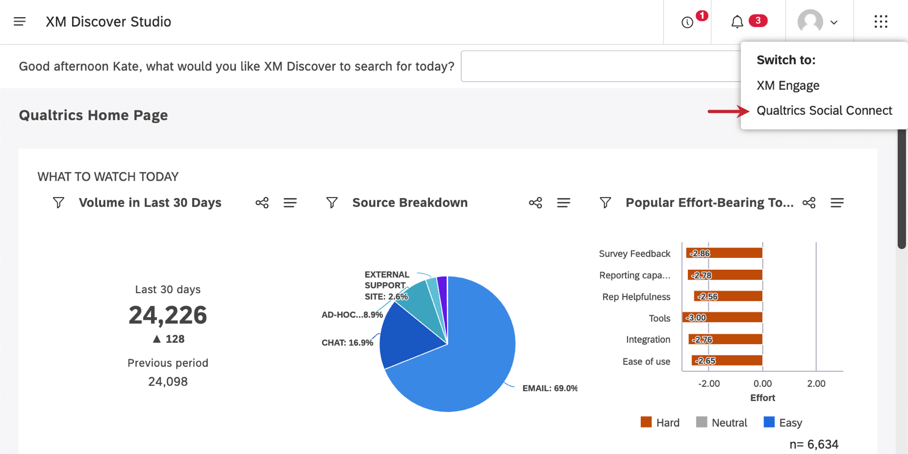The image size is (908, 454).
Task: Open the notifications bell
Action: (x=737, y=22)
